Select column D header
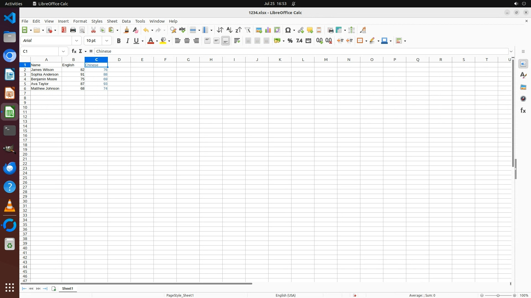The image size is (531, 298). 119,60
